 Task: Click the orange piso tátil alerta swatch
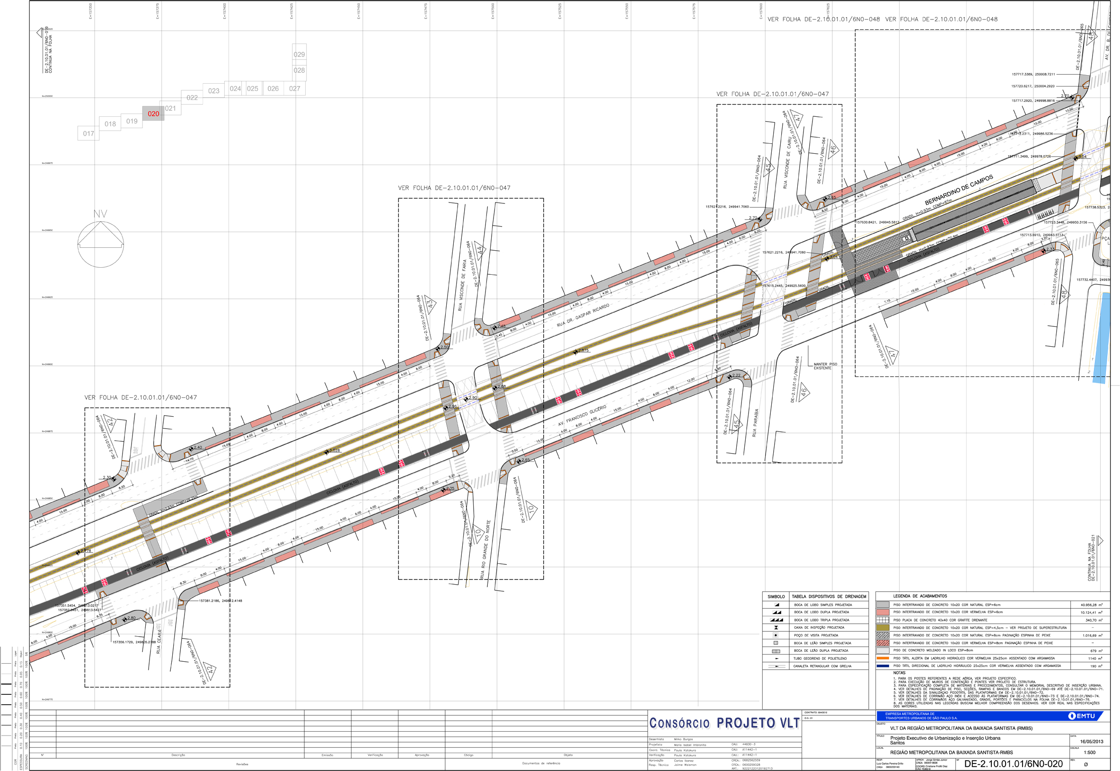883,658
